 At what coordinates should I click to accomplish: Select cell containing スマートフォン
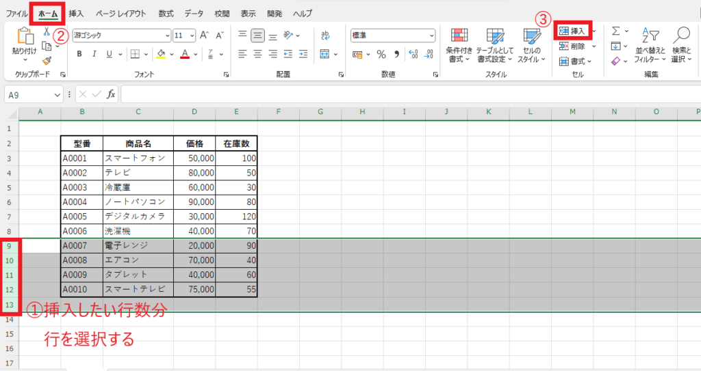(138, 158)
